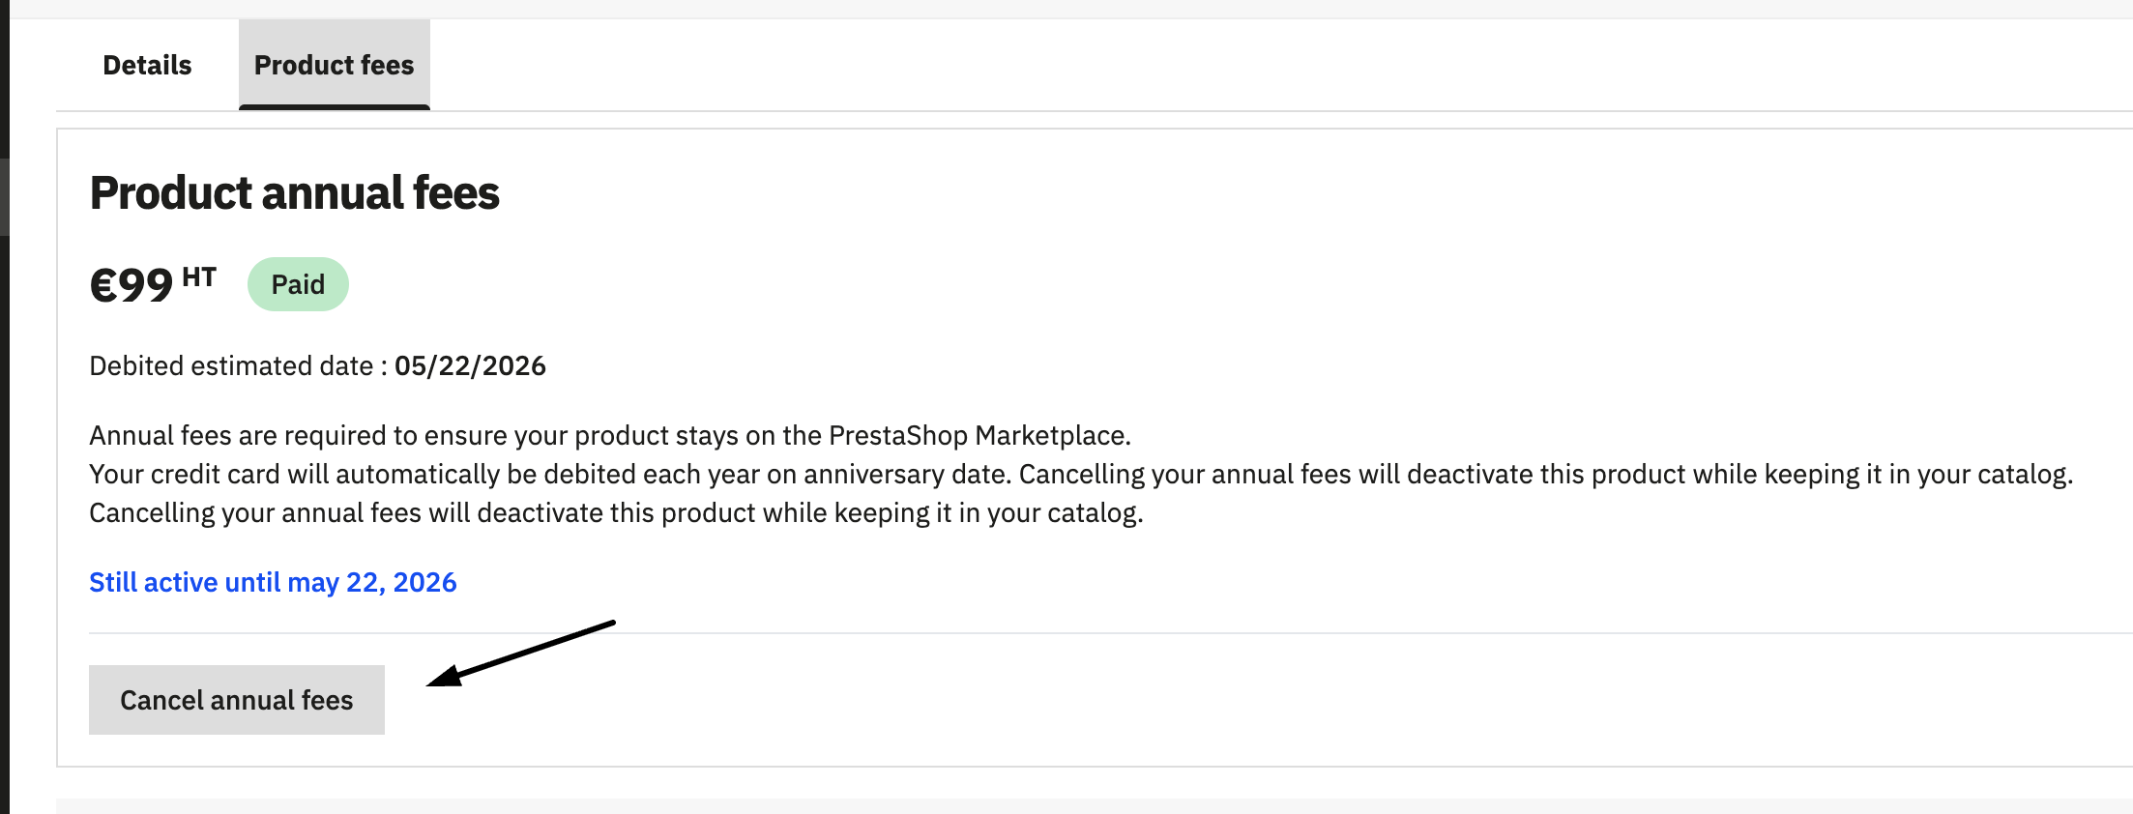
Task: Switch to the Details tab
Action: 147,65
